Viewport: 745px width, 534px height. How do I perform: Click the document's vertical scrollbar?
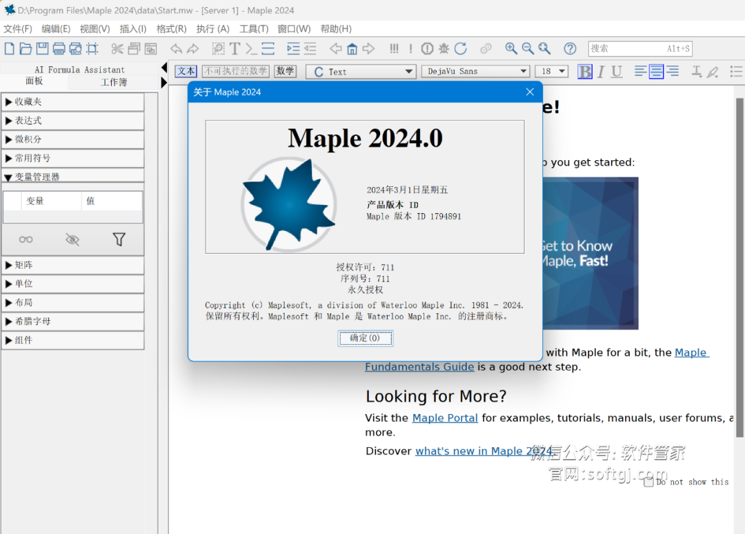click(739, 268)
